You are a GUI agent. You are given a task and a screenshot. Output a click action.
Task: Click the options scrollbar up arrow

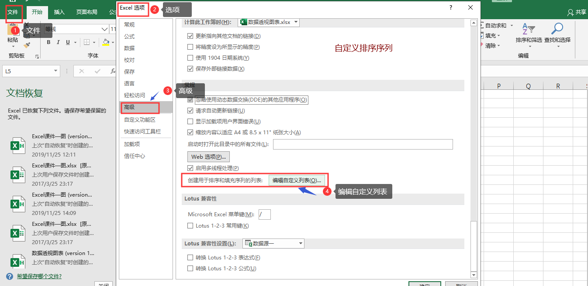point(473,23)
